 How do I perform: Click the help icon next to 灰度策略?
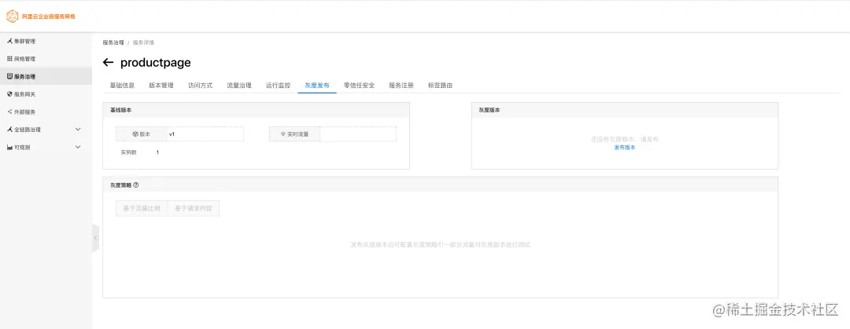tap(136, 185)
